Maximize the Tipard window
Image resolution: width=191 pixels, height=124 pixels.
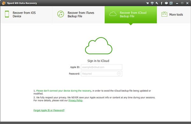pos(182,3)
